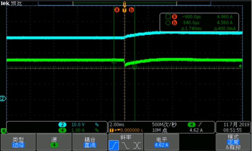Open the 电平 (level) 4.62 A setting

click(161, 142)
